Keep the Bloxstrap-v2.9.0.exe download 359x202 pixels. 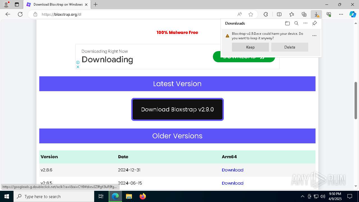[x=250, y=47]
